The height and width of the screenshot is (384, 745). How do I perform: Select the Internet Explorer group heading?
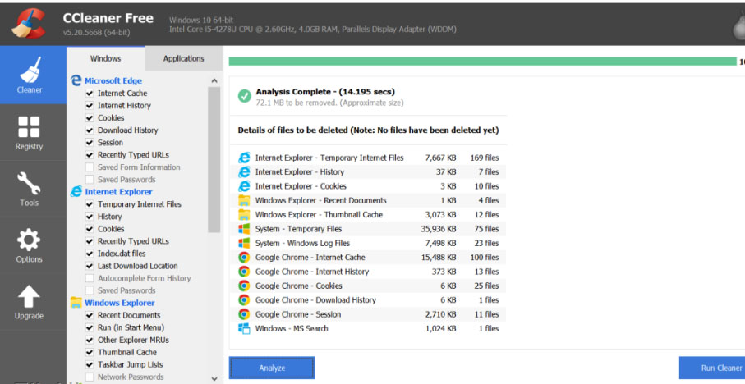click(118, 192)
